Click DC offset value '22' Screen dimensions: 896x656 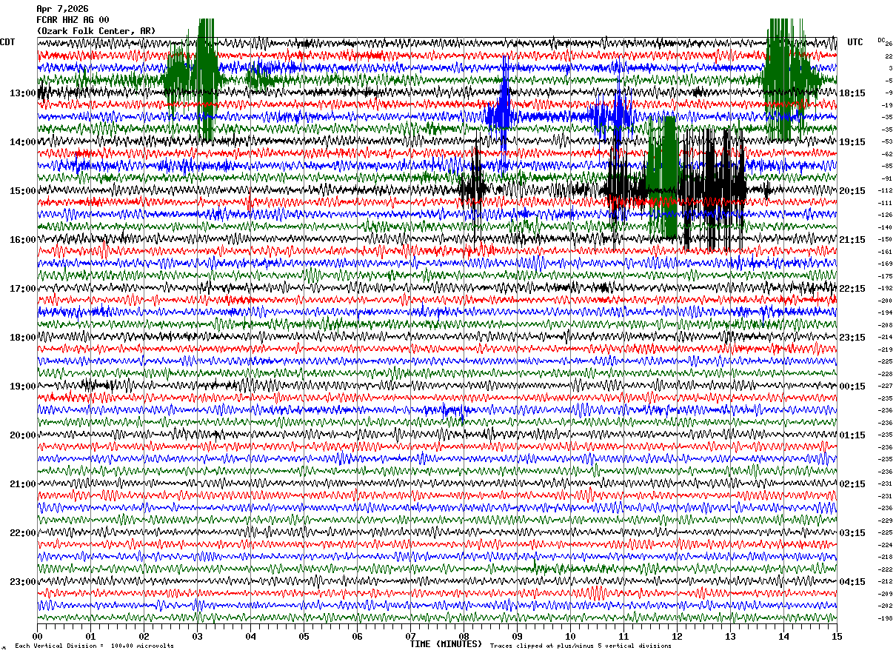(x=889, y=56)
